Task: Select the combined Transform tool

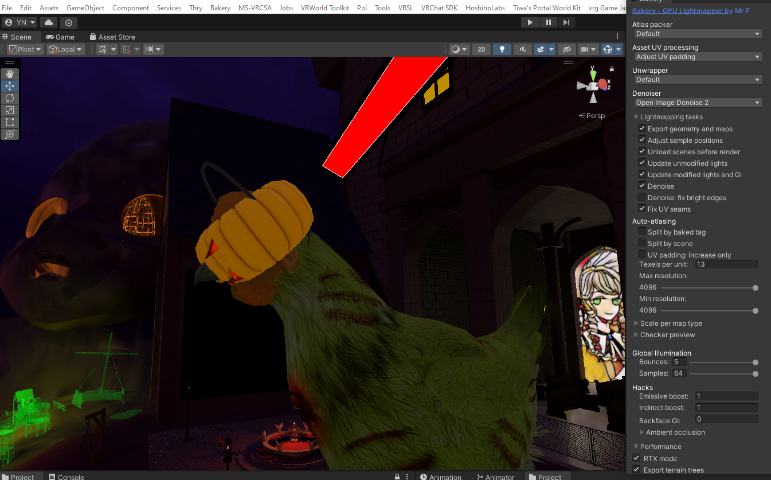Action: [x=10, y=134]
